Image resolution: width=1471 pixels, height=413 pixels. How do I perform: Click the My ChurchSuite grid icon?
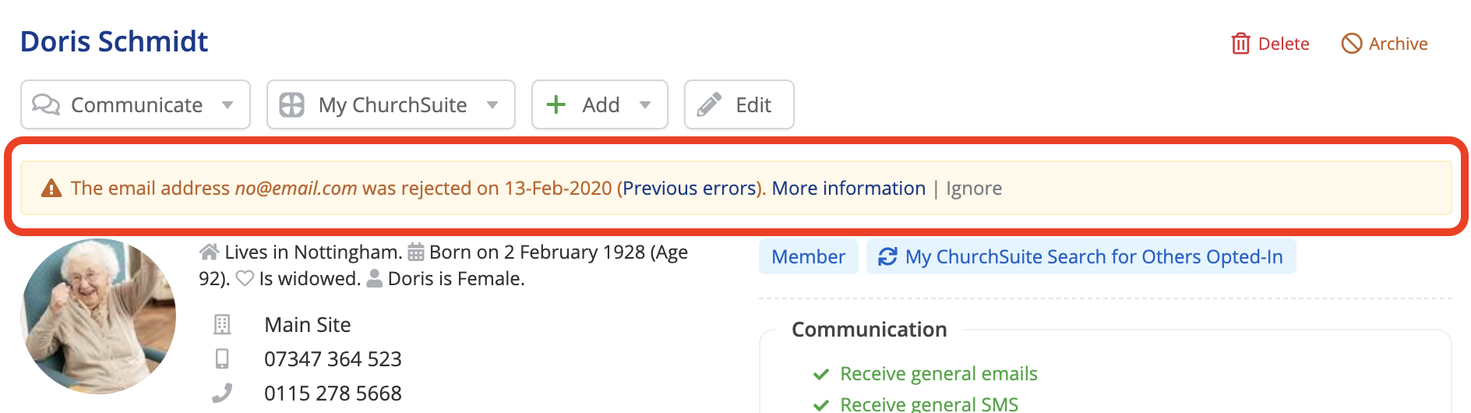292,104
